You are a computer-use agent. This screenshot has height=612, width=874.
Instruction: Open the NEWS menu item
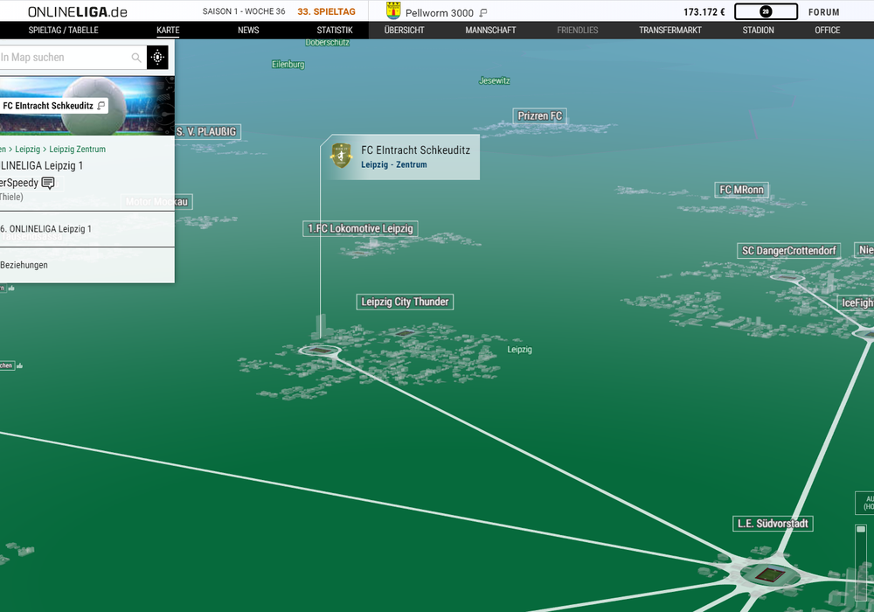(248, 30)
